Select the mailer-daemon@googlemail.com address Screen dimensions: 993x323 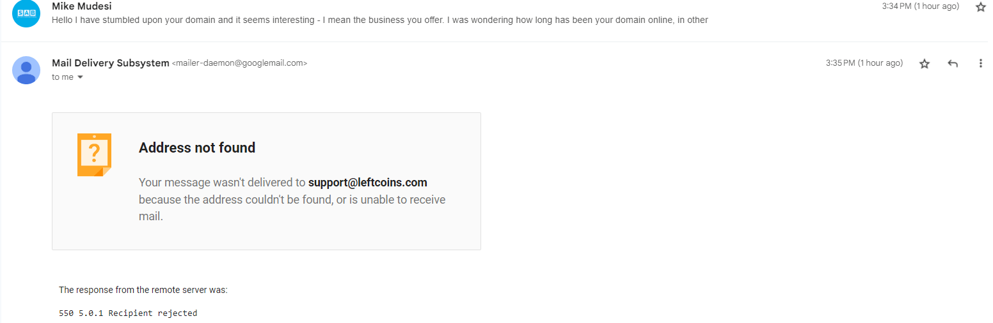click(239, 63)
